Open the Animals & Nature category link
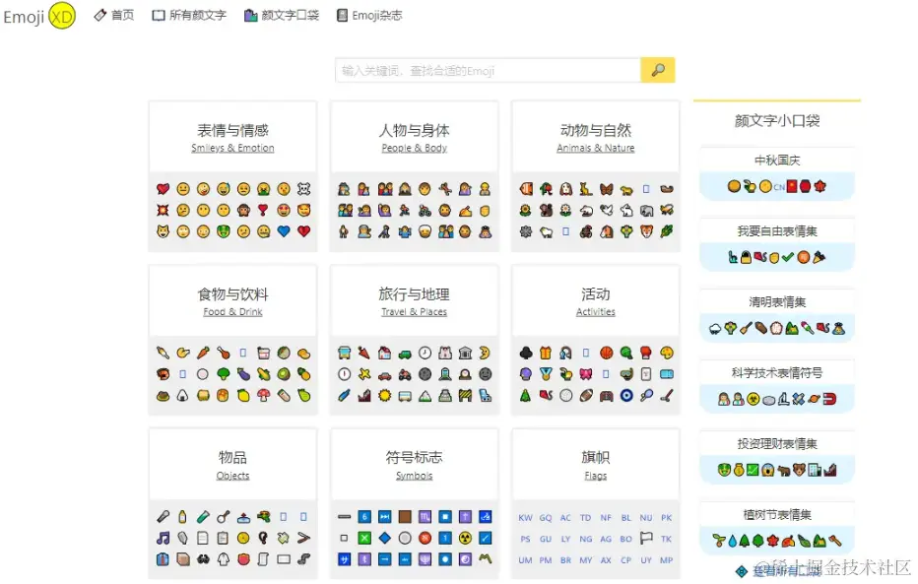The height and width of the screenshot is (584, 918). point(595,148)
